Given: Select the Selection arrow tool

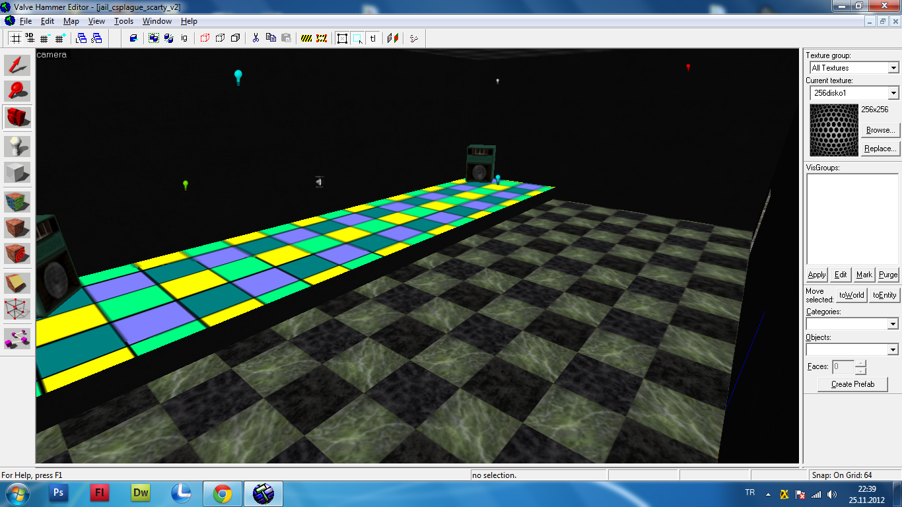Looking at the screenshot, I should click(x=17, y=65).
